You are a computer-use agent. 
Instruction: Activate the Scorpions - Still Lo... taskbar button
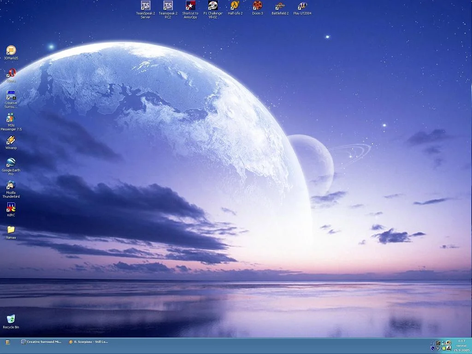point(88,342)
